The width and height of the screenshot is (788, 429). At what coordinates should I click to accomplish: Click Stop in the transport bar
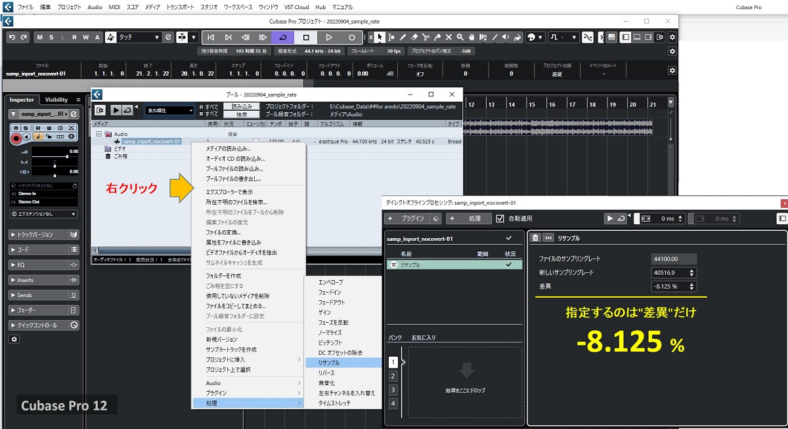tap(306, 37)
